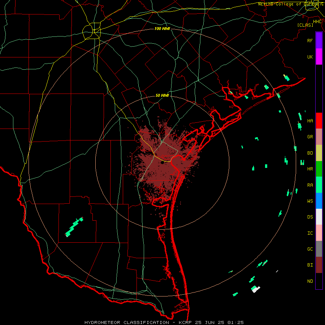Click the WS blue legend swatch
Image resolution: width=325 pixels, height=325 pixels.
point(319,201)
